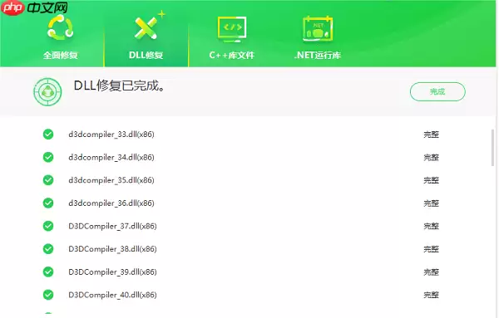Select file name d3dcompiler_36.dll(x86)
The width and height of the screenshot is (499, 318).
pos(111,203)
